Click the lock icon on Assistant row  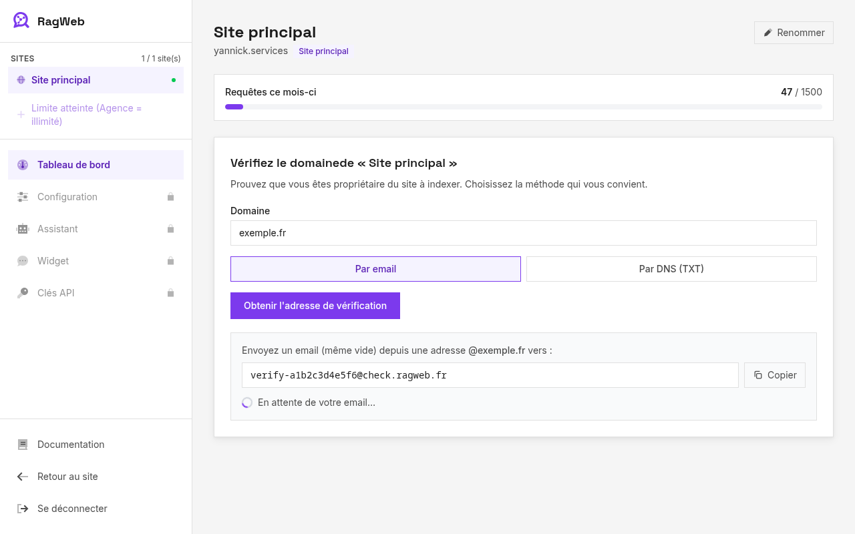click(x=170, y=229)
